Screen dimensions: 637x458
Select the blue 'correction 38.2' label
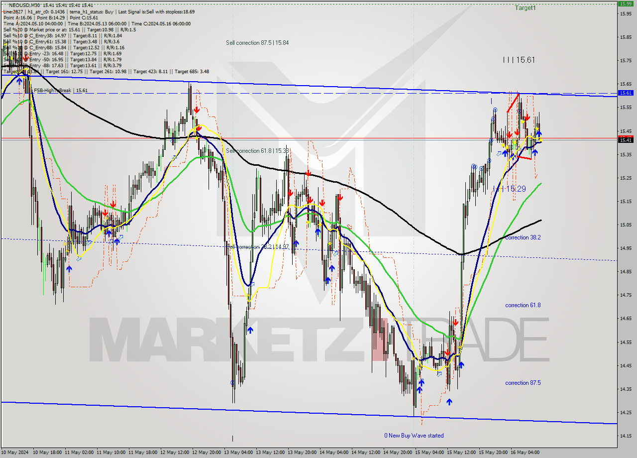point(523,237)
